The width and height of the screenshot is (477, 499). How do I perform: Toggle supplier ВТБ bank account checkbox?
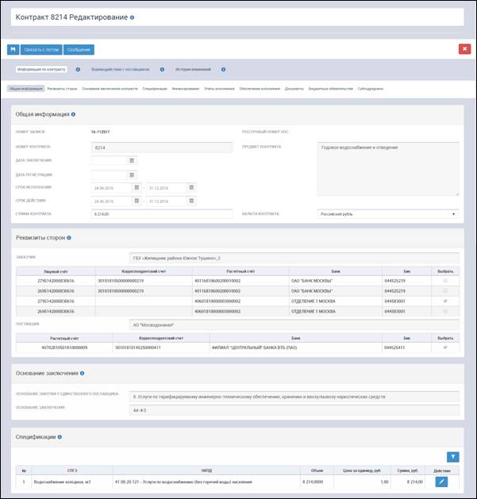pyautogui.click(x=445, y=347)
